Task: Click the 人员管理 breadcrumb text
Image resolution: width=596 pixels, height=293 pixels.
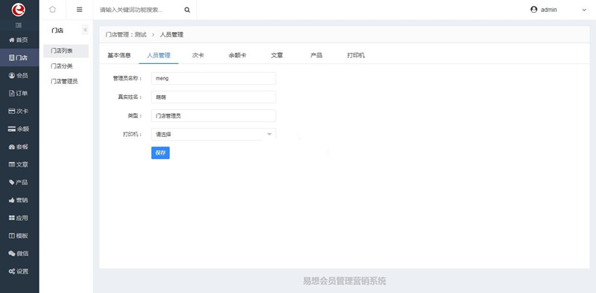Action: (x=171, y=34)
